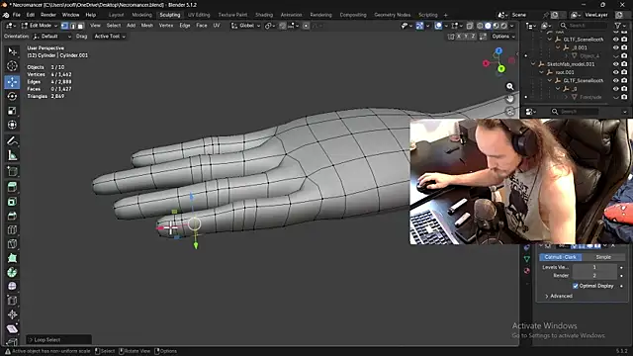Select the Shear tool
This screenshot has height=356, width=633.
tap(12, 329)
